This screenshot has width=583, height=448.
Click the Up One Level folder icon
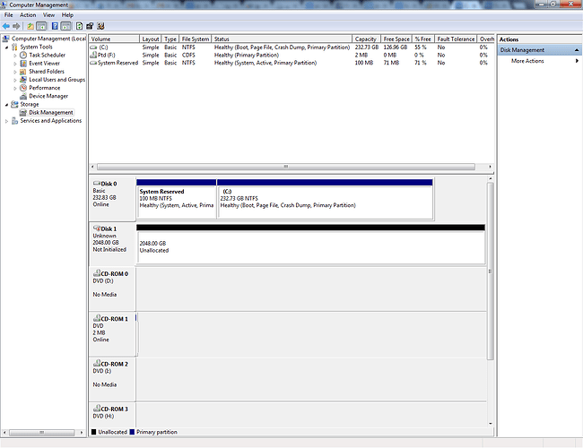pyautogui.click(x=30, y=26)
